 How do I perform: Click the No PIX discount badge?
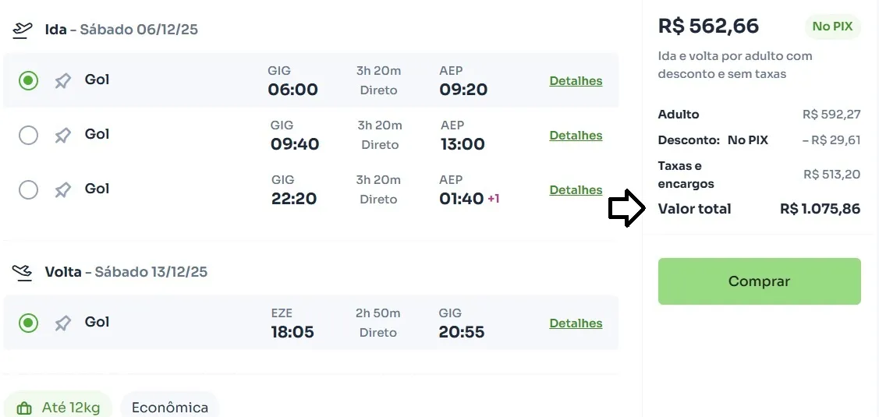click(832, 27)
